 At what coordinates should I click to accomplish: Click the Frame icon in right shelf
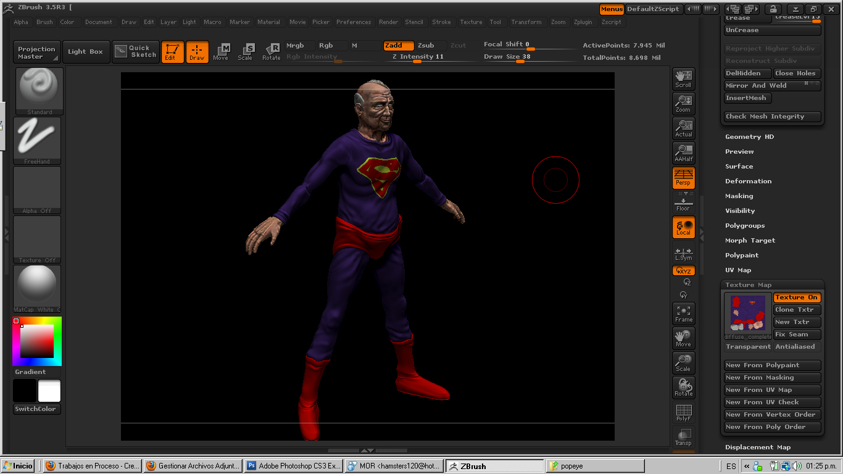pyautogui.click(x=683, y=314)
